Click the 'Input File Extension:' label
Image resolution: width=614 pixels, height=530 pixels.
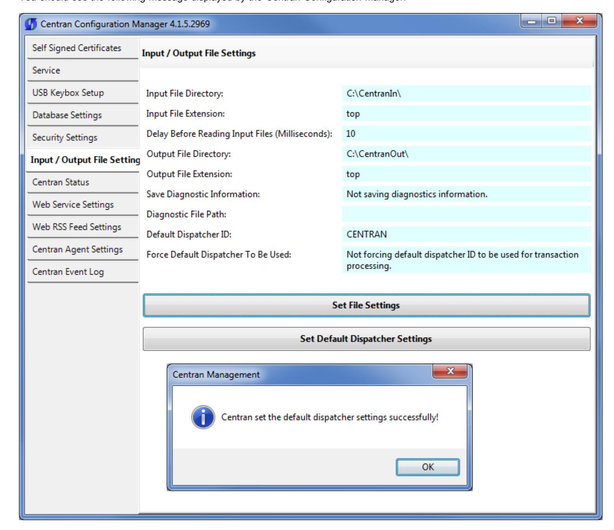pyautogui.click(x=186, y=114)
